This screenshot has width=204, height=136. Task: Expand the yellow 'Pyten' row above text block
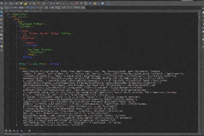click(x=18, y=69)
